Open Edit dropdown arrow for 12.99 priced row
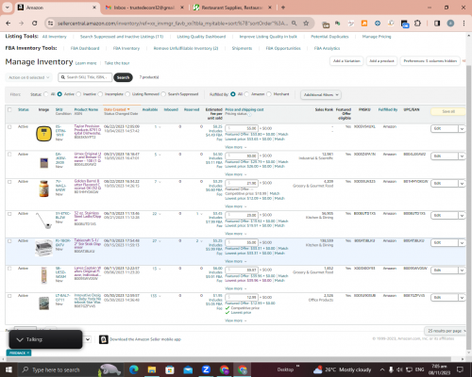The image size is (472, 377). click(x=462, y=297)
